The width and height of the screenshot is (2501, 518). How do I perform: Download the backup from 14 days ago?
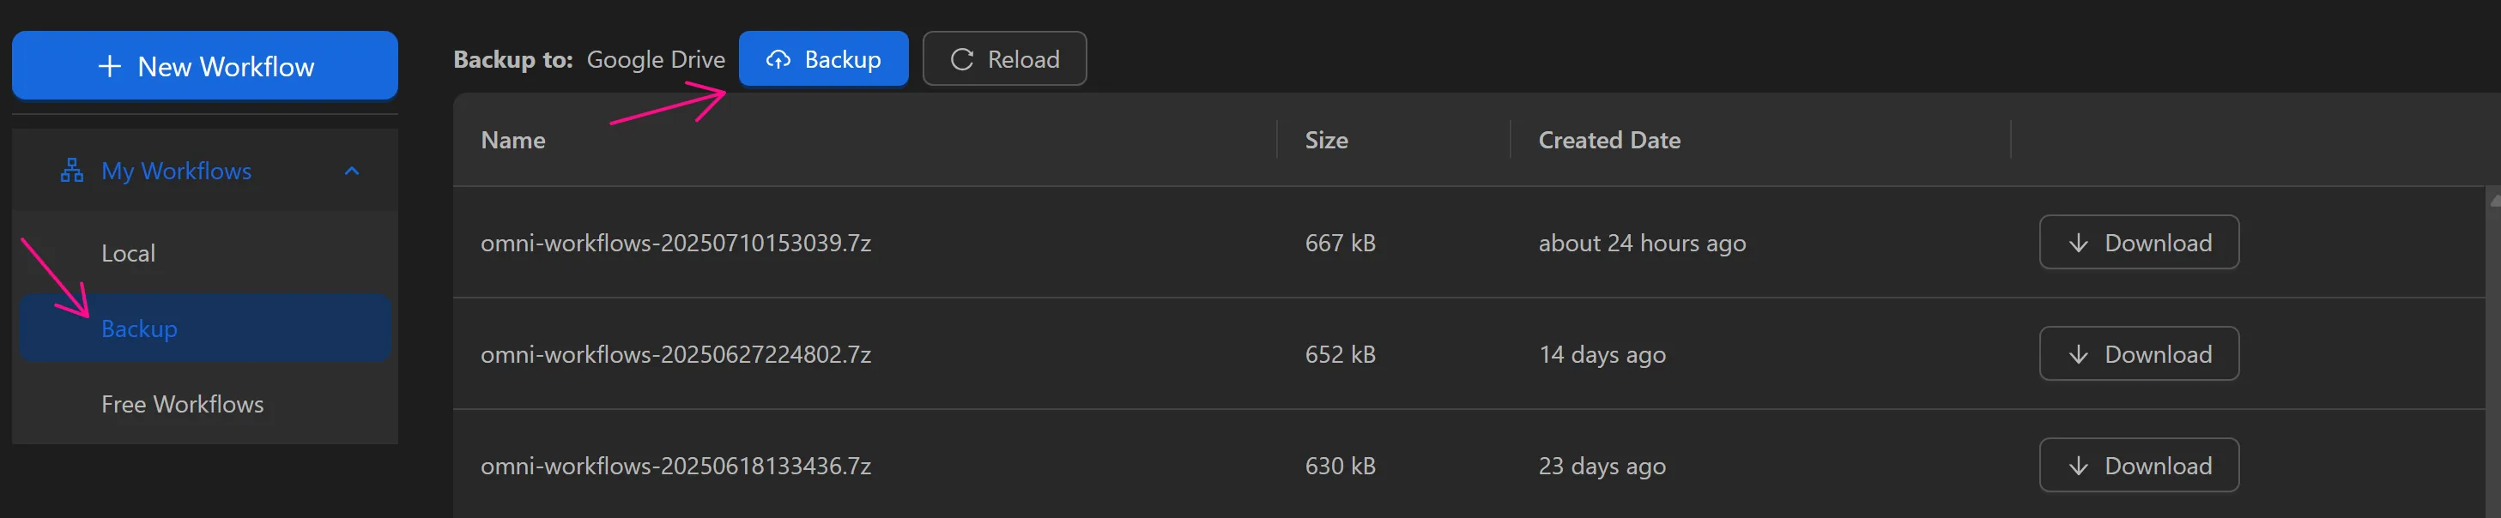(2139, 354)
